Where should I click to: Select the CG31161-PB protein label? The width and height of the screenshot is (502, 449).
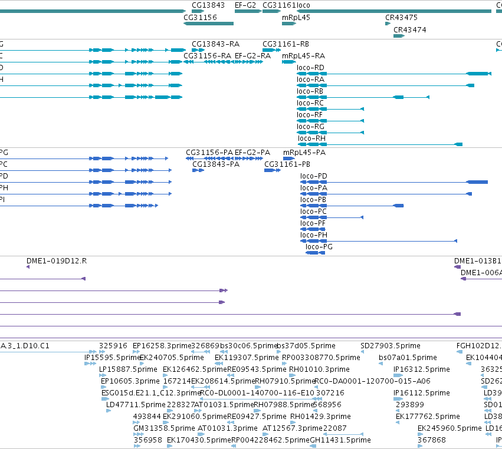coord(287,164)
